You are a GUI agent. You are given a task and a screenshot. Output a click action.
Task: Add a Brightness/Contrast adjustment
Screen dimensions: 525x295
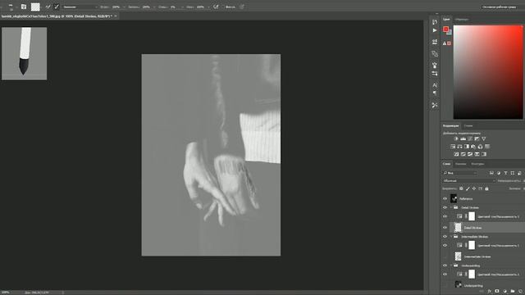(456, 138)
